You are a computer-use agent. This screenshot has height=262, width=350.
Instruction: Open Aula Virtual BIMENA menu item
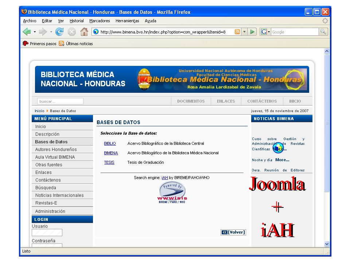[62, 157]
